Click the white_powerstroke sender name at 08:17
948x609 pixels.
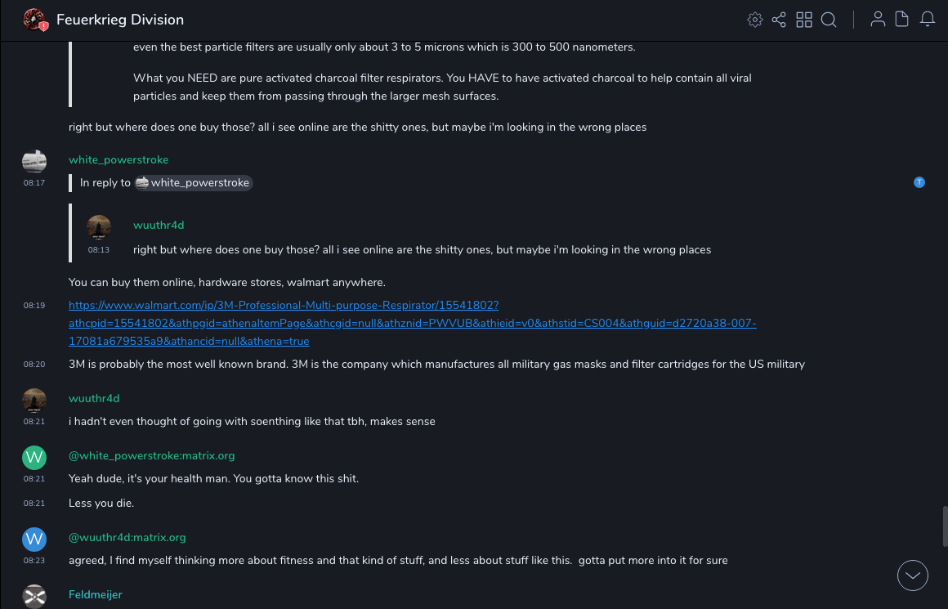pyautogui.click(x=118, y=160)
